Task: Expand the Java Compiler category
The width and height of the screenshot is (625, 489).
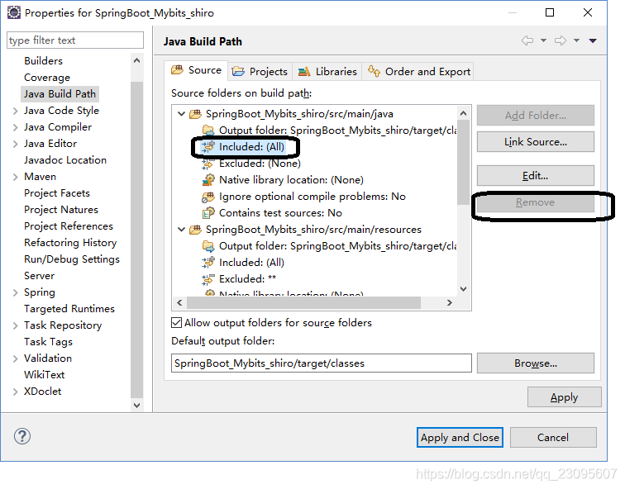Action: pos(15,127)
